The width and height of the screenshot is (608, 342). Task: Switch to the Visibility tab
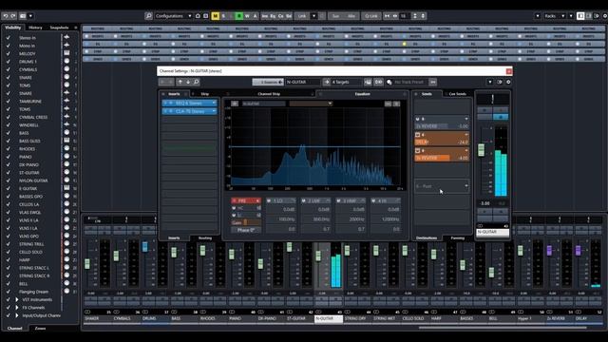pyautogui.click(x=12, y=28)
